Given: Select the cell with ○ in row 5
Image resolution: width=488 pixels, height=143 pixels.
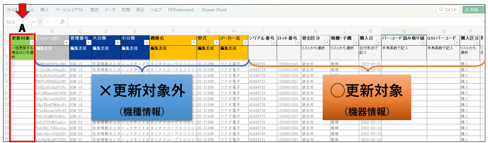Looking at the screenshot, I should click(x=22, y=76).
